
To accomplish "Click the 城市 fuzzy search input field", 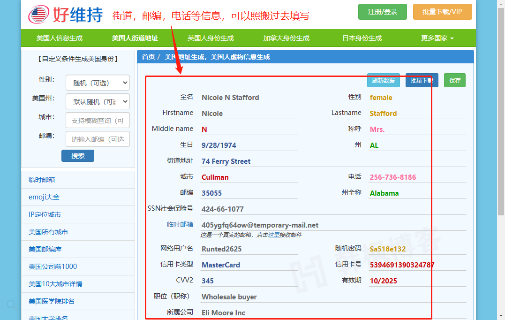I will [98, 120].
